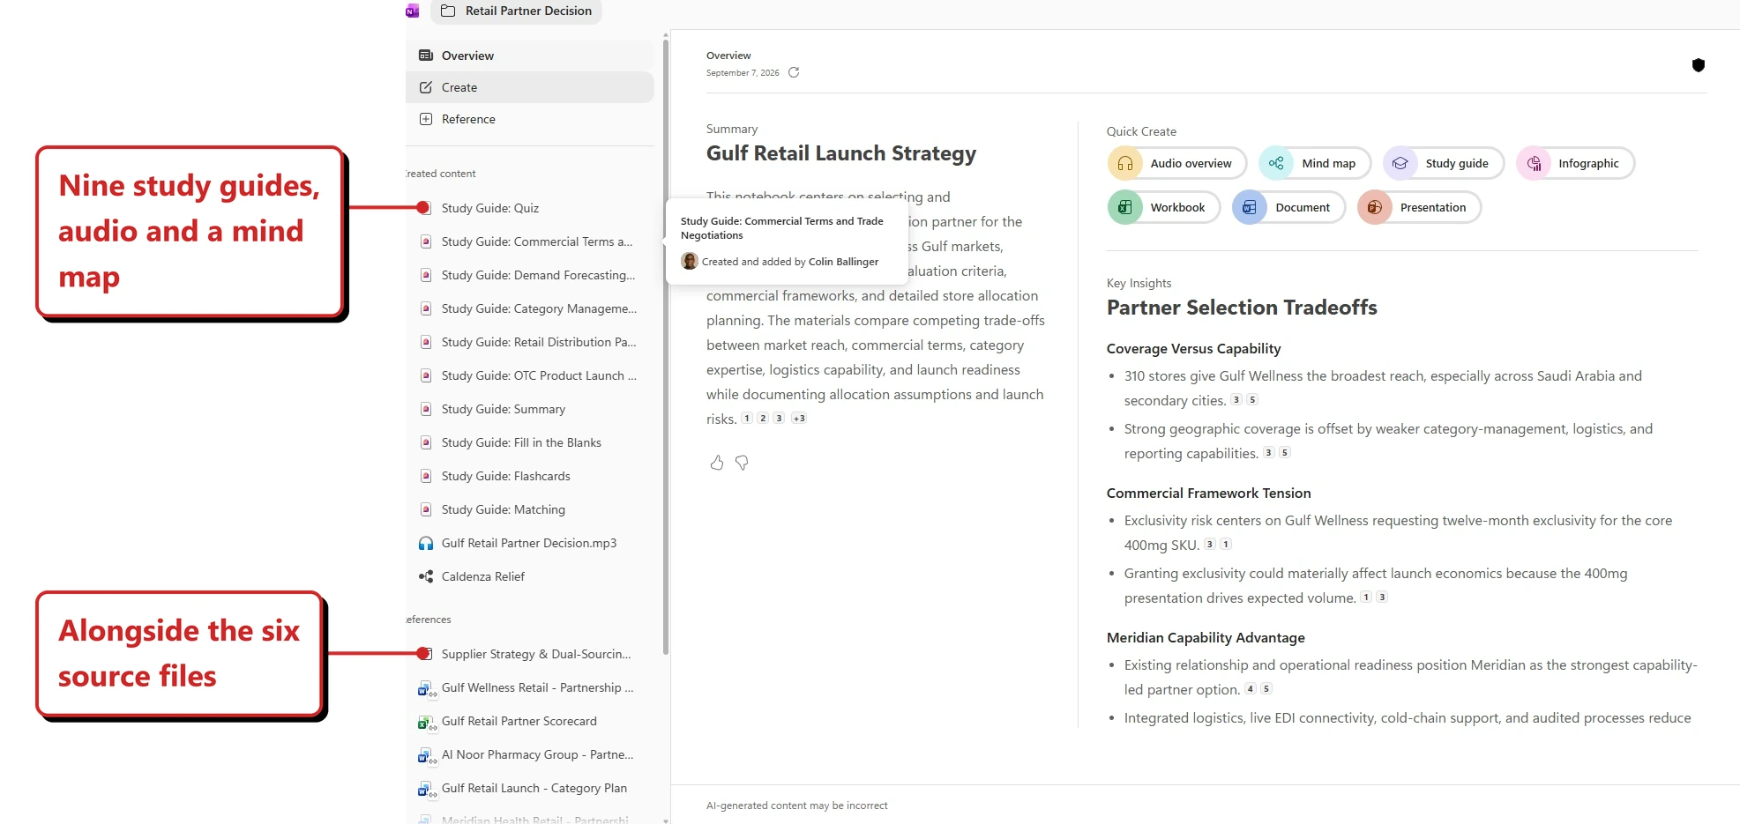Open Al Noor Pharmacy Group reference
The height and width of the screenshot is (824, 1740).
point(529,754)
